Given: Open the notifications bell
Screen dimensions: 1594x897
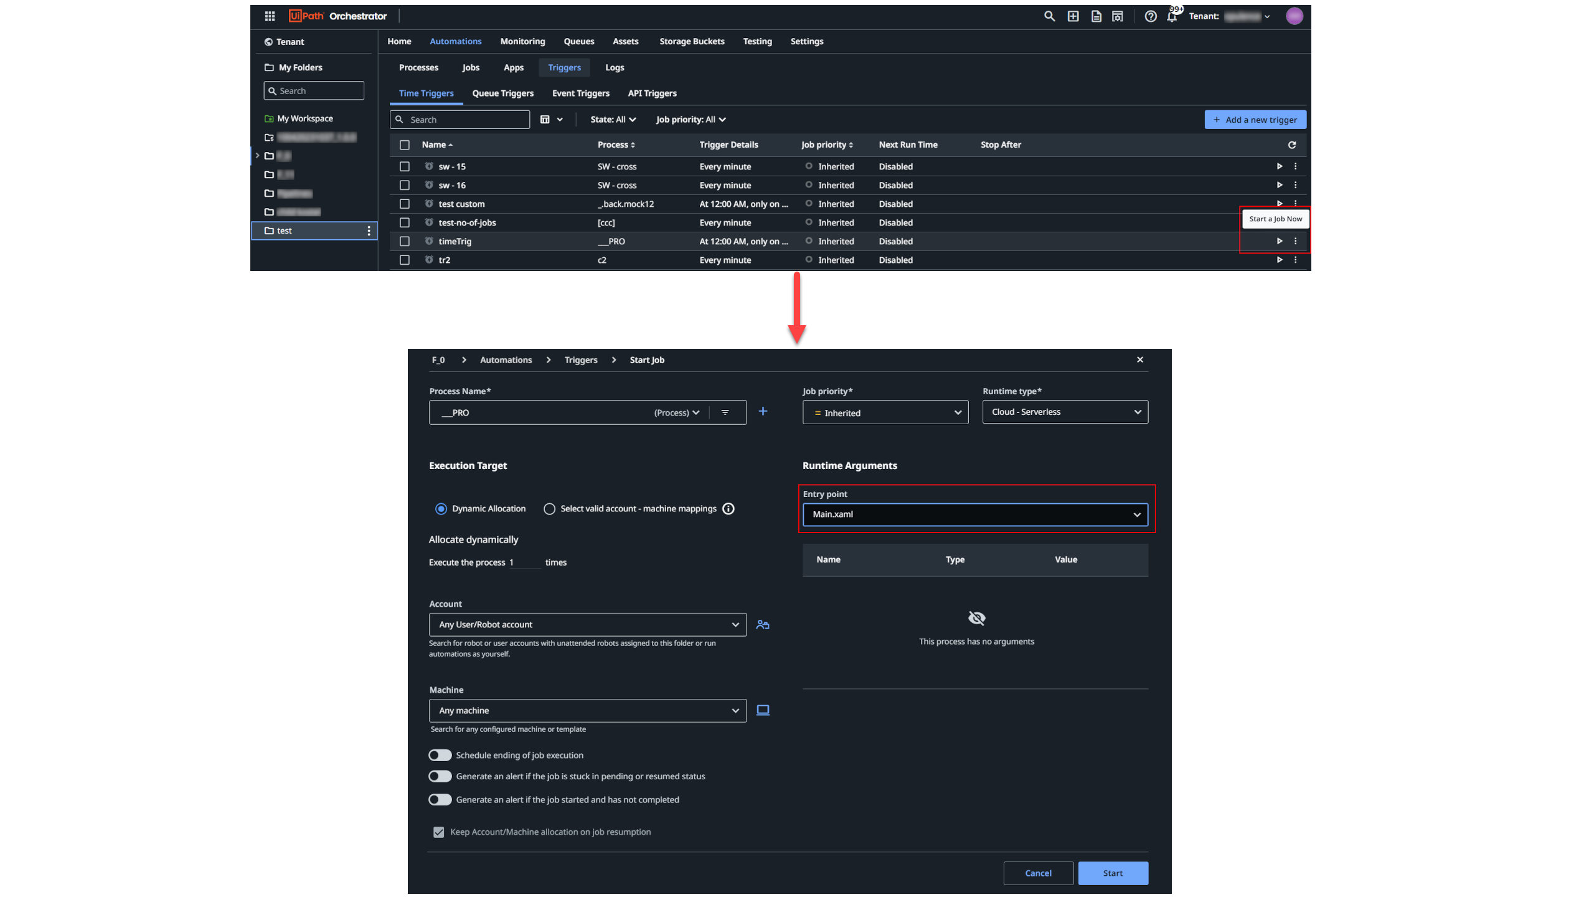Looking at the screenshot, I should 1172,16.
